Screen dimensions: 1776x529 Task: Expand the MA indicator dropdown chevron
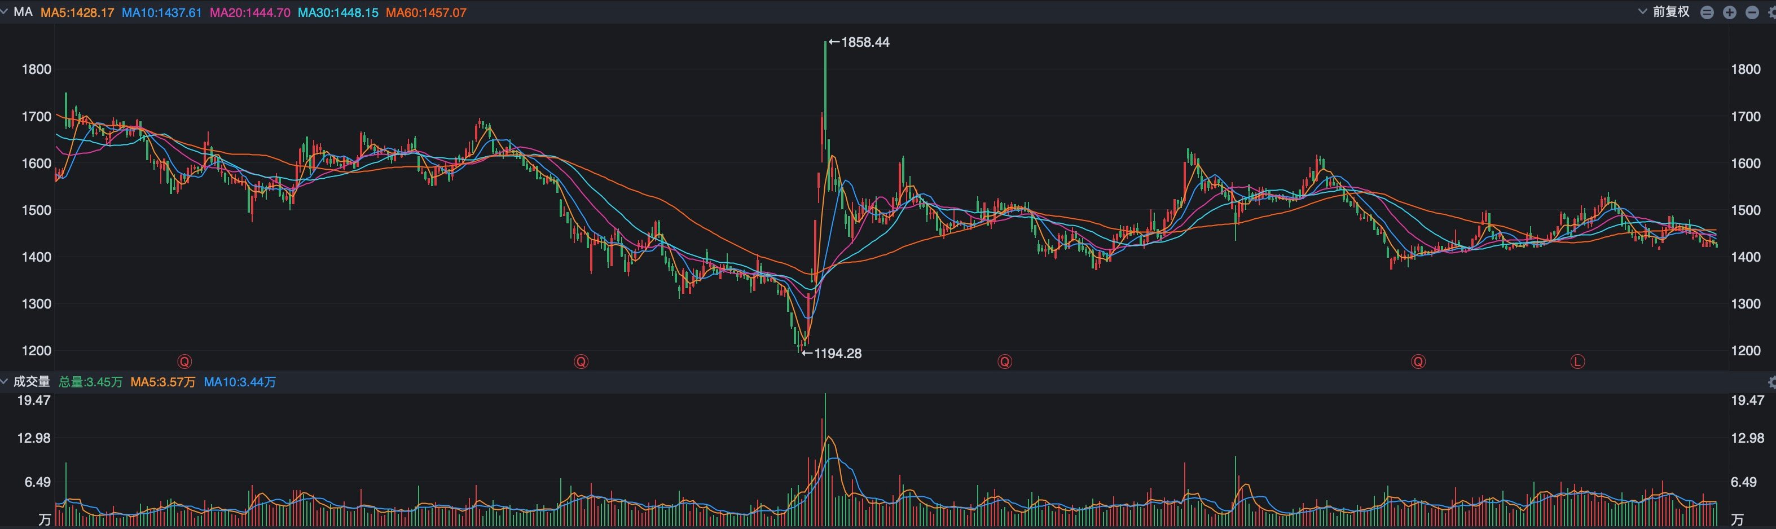click(x=5, y=12)
